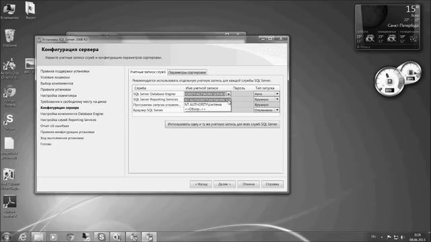Screen dimensions: 431x242
Task: Click the weather gadget current temperature 15°
Action: (412, 9)
